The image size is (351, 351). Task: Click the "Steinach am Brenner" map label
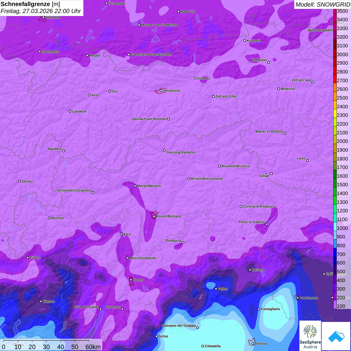[149, 119]
